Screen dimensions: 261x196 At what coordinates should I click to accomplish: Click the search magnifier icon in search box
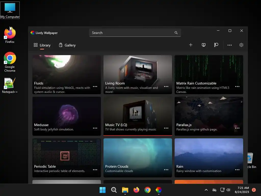176,33
